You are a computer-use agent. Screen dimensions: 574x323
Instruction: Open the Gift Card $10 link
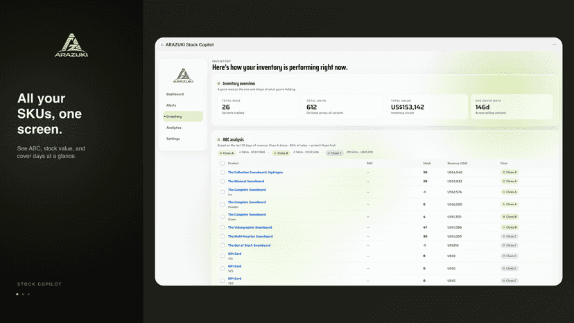pyautogui.click(x=234, y=254)
